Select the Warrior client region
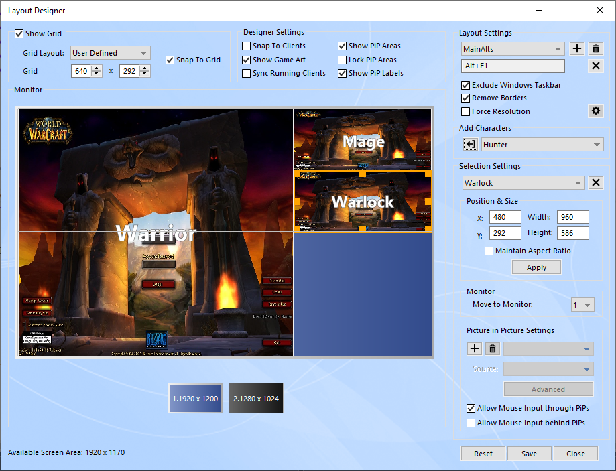The image size is (616, 471). coord(156,233)
